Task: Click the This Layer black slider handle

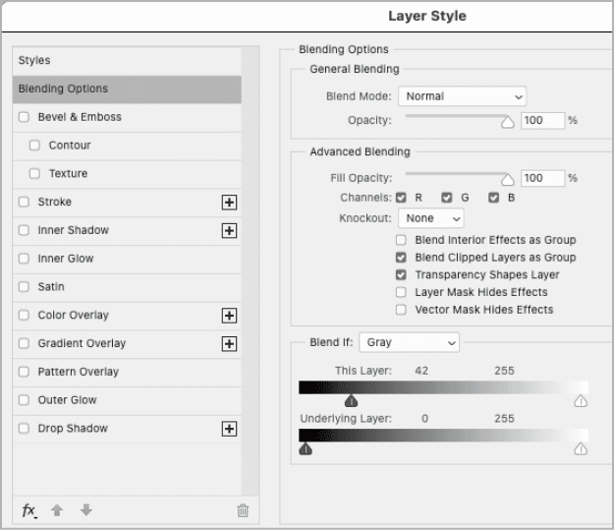Action: pyautogui.click(x=351, y=400)
